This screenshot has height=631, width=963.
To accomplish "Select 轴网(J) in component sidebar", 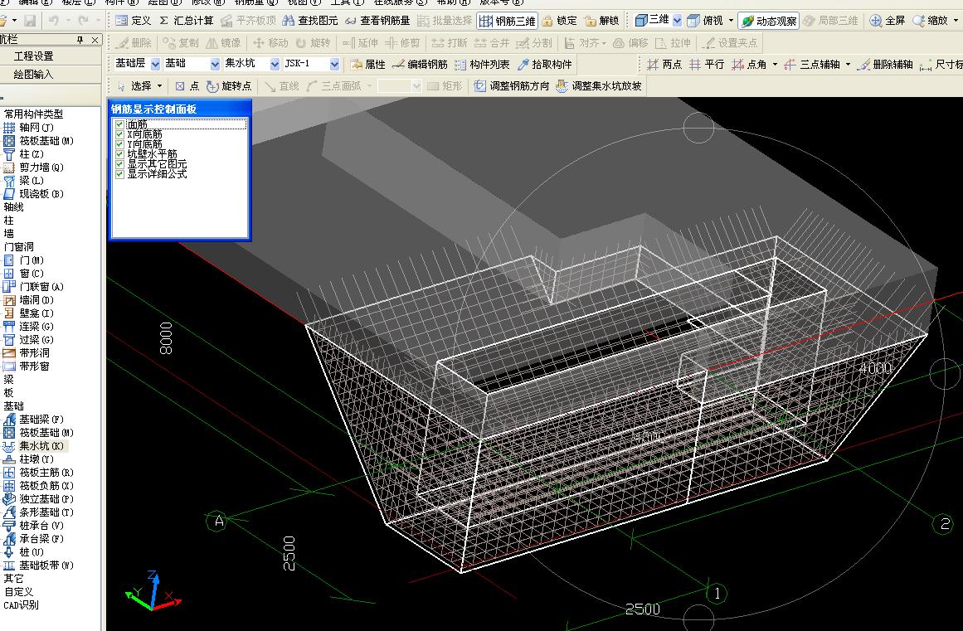I will coord(28,128).
